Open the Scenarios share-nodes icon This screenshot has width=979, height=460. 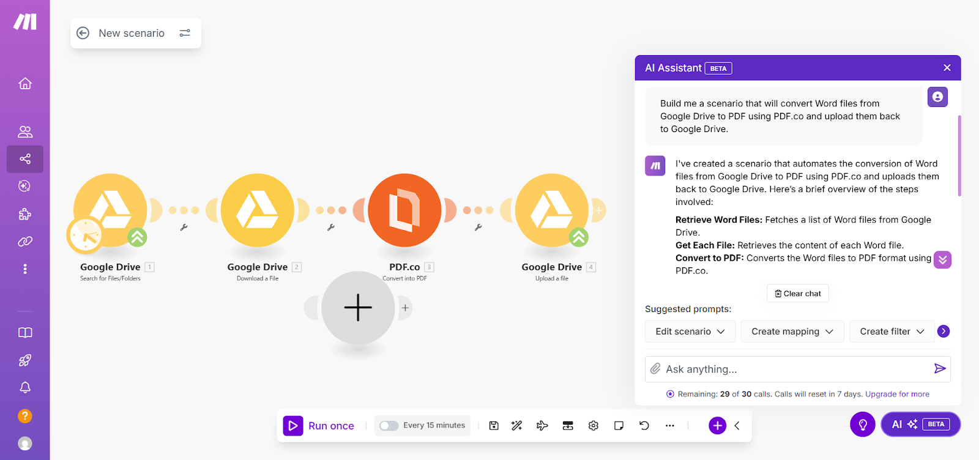pyautogui.click(x=25, y=159)
